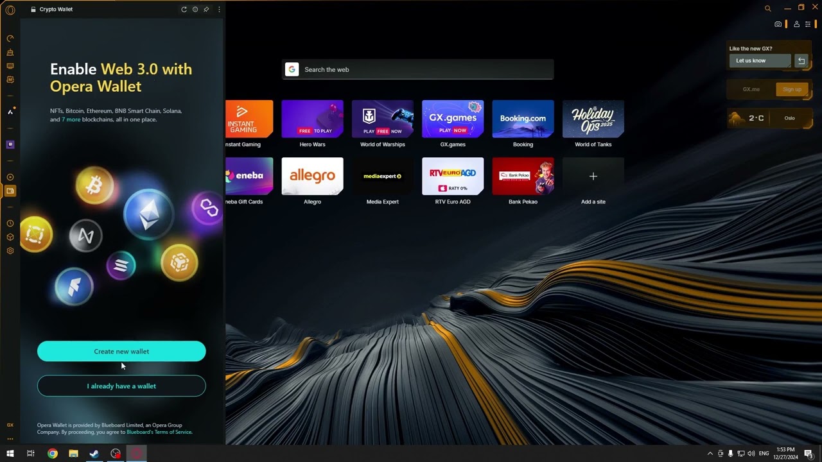This screenshot has height=462, width=822.
Task: Open Settings gear icon in sidebar
Action: [10, 251]
